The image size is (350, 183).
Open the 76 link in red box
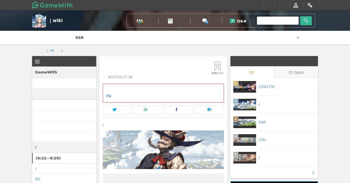pyautogui.click(x=108, y=96)
